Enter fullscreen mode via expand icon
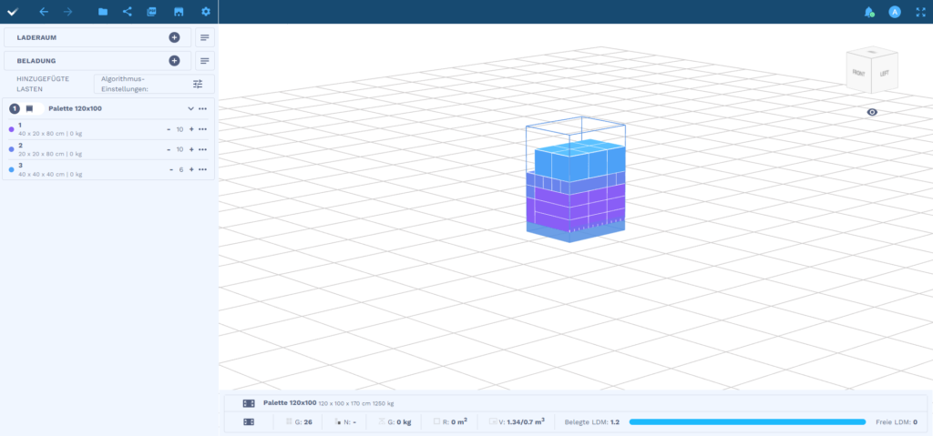 (x=919, y=12)
